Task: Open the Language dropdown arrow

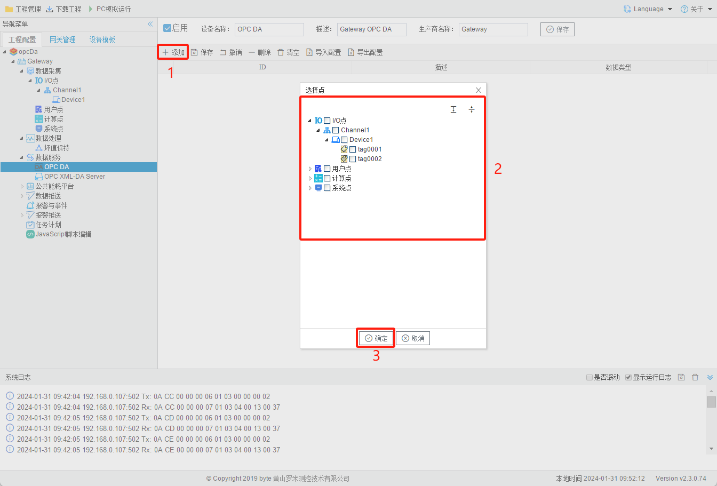Action: pos(670,9)
